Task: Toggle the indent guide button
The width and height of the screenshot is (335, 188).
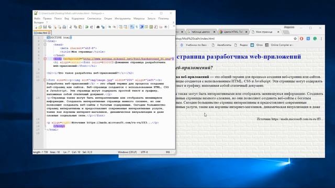Action: coord(141,27)
